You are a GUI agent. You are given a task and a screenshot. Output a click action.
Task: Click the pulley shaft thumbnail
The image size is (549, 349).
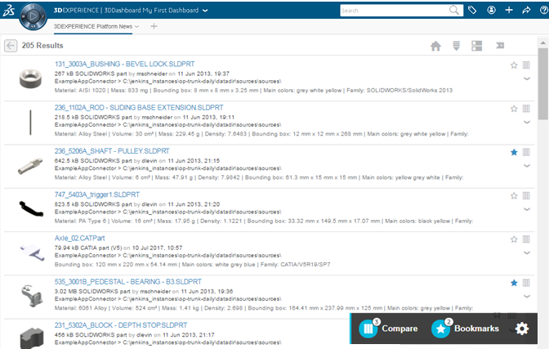point(30,166)
